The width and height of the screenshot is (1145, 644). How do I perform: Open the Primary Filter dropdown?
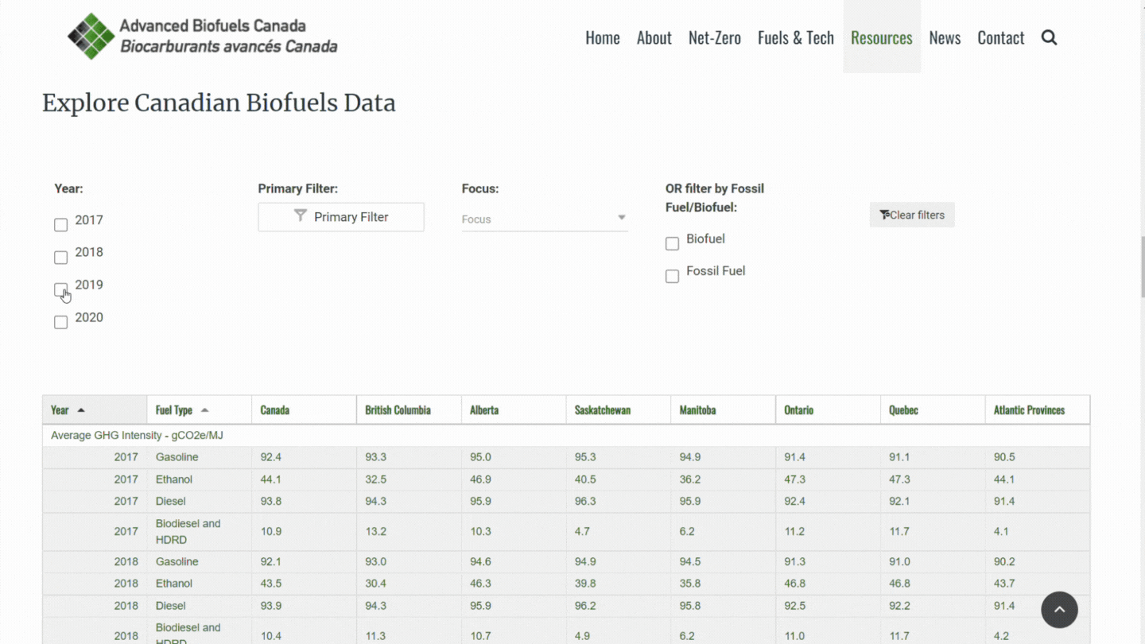(341, 217)
